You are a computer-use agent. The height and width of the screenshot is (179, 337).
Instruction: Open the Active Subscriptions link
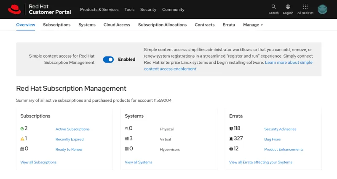(x=72, y=129)
